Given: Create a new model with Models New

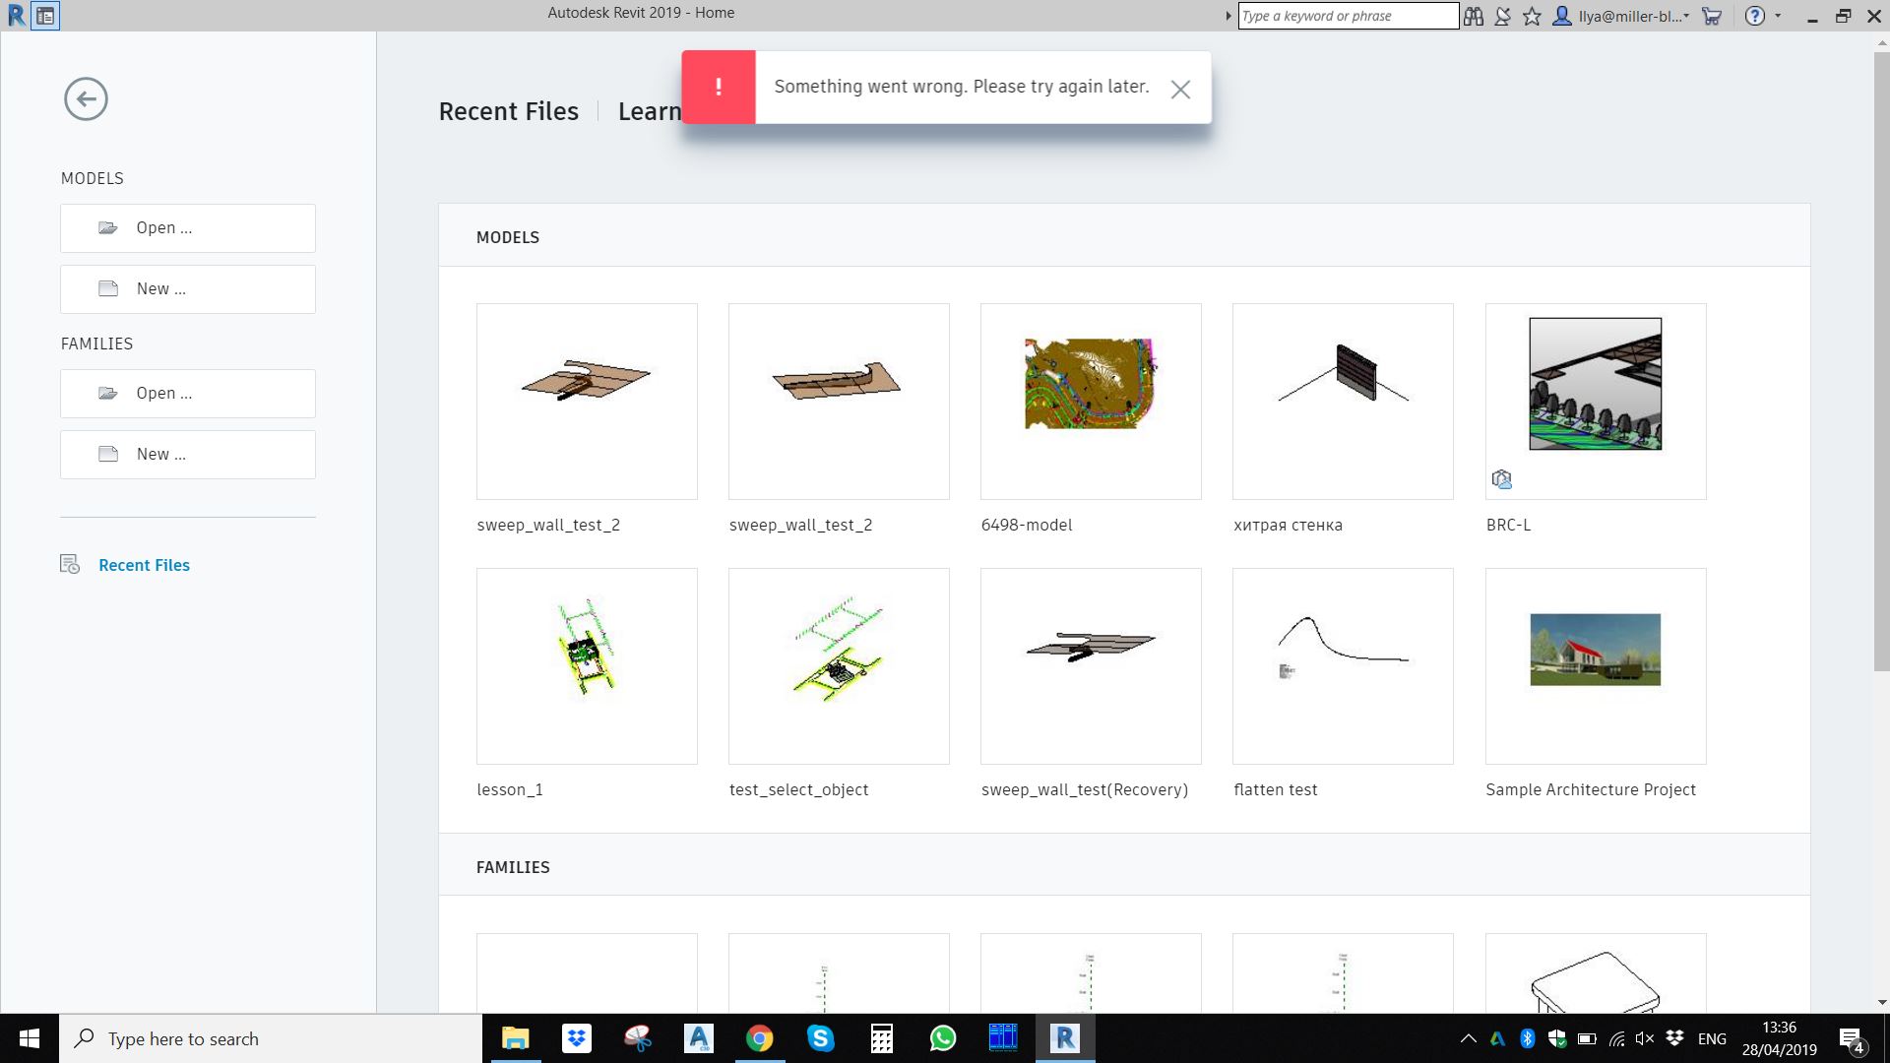Looking at the screenshot, I should pos(188,289).
